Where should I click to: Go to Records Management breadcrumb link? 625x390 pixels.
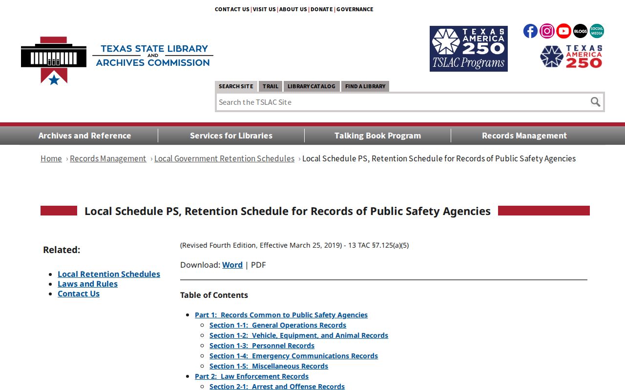click(x=108, y=158)
